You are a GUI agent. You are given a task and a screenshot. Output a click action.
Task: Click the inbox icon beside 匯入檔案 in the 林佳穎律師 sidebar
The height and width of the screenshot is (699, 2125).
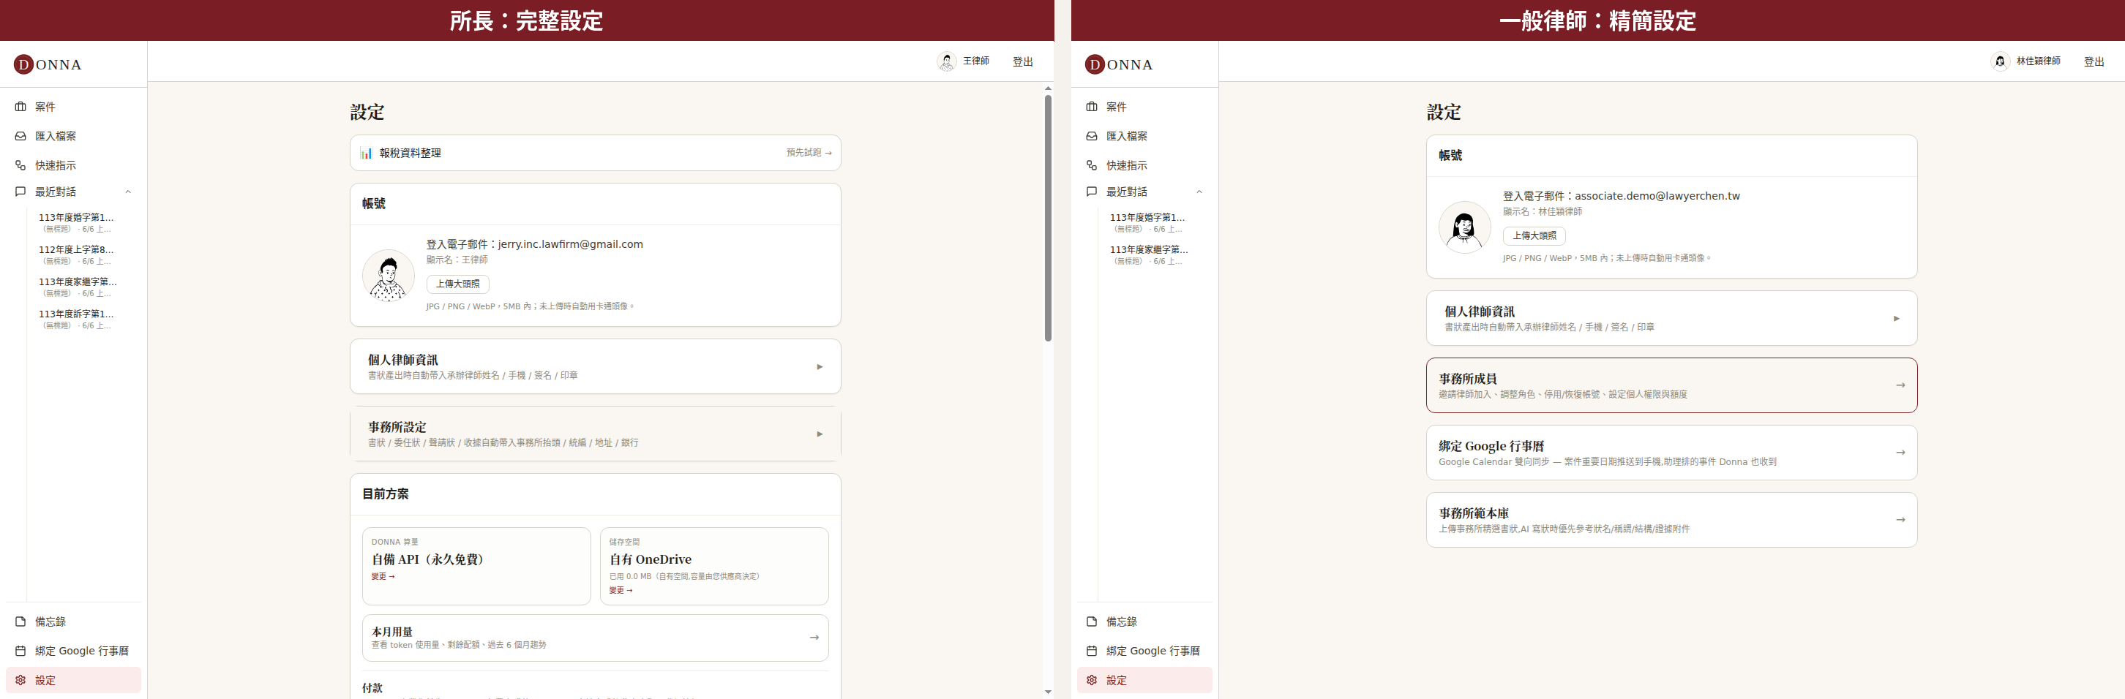point(1091,136)
